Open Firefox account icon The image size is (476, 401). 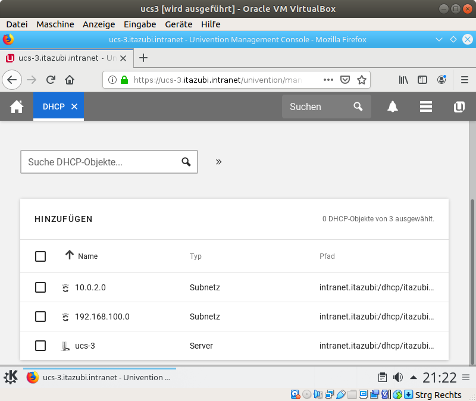coord(441,80)
